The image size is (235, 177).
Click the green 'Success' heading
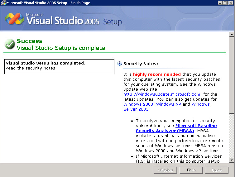(30, 41)
